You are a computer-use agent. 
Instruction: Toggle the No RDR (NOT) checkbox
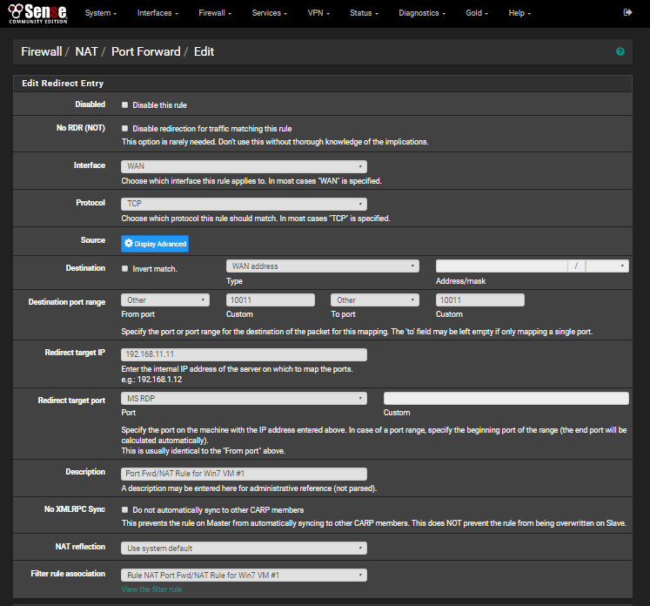(125, 129)
